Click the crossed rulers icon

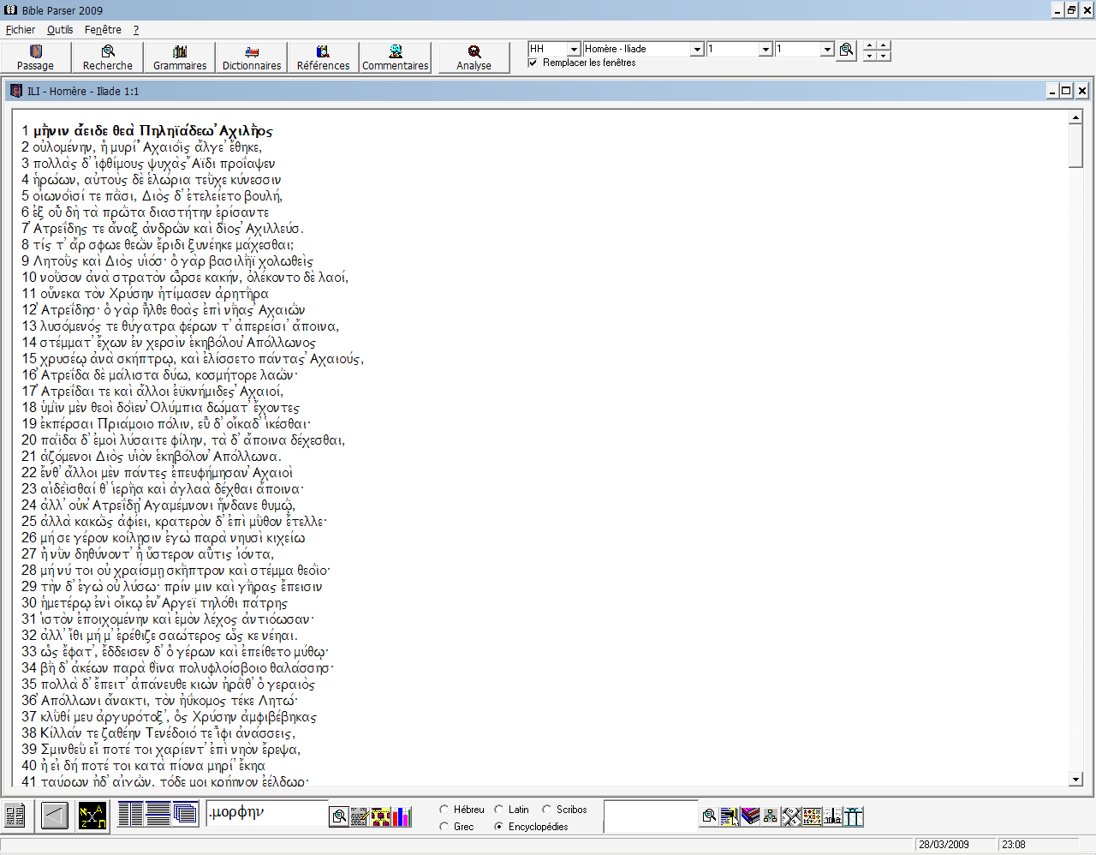click(x=791, y=816)
